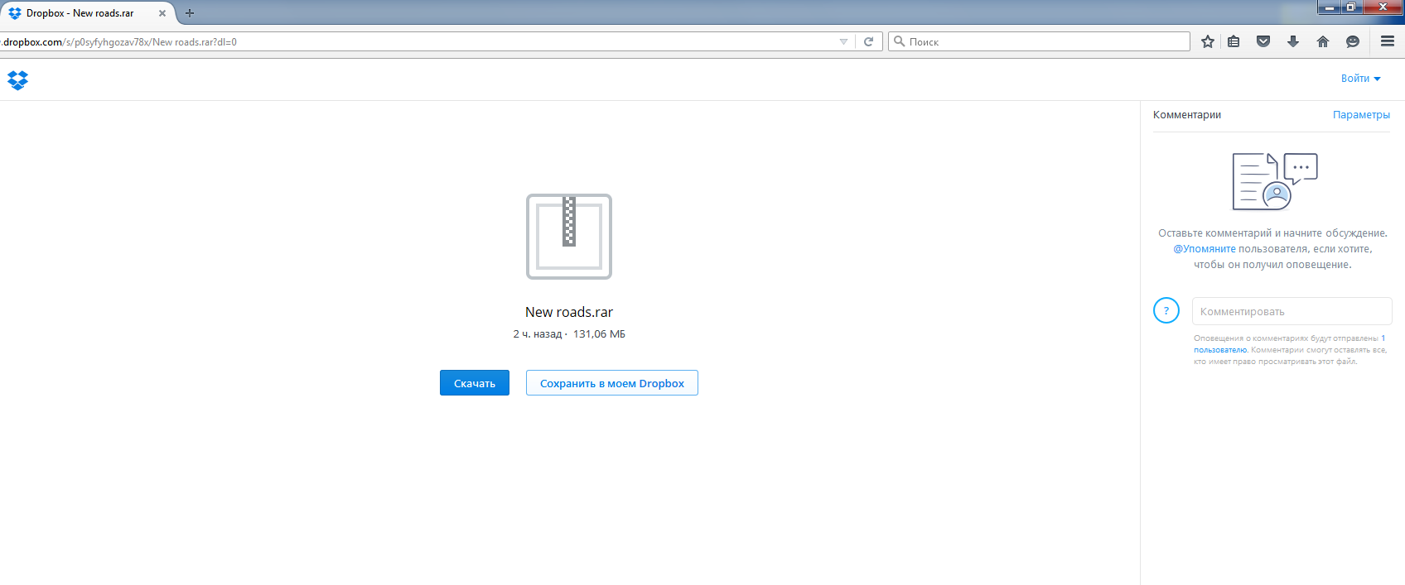Save page to Pocket icon
This screenshot has height=585, width=1405.
1263,41
